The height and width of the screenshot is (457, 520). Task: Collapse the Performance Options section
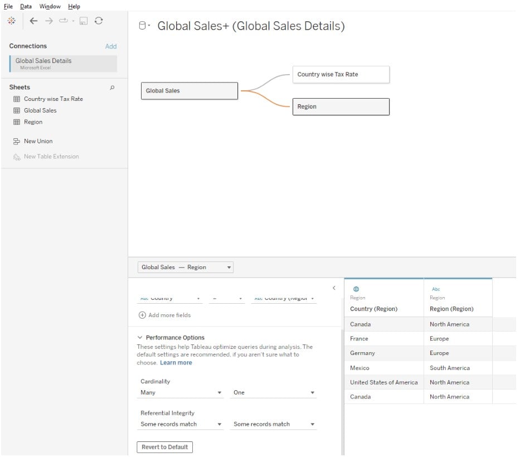coord(140,338)
